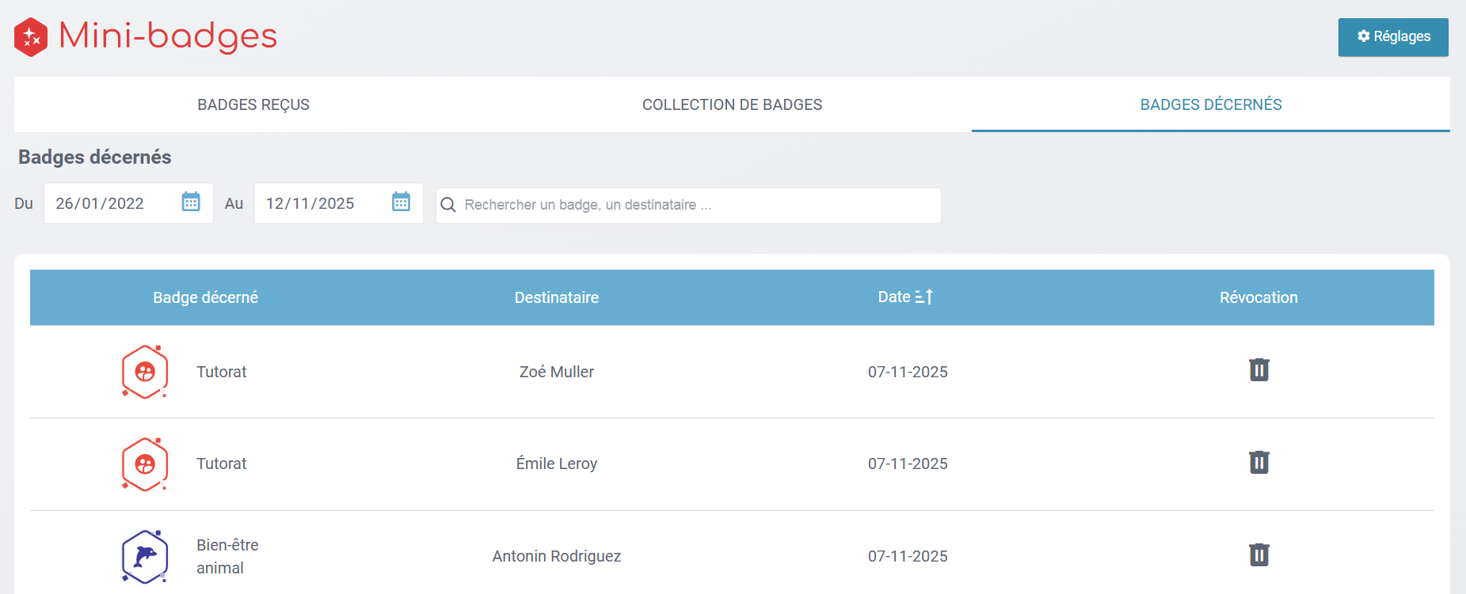This screenshot has height=594, width=1466.
Task: Open calendar picker for the Au date
Action: 402,202
